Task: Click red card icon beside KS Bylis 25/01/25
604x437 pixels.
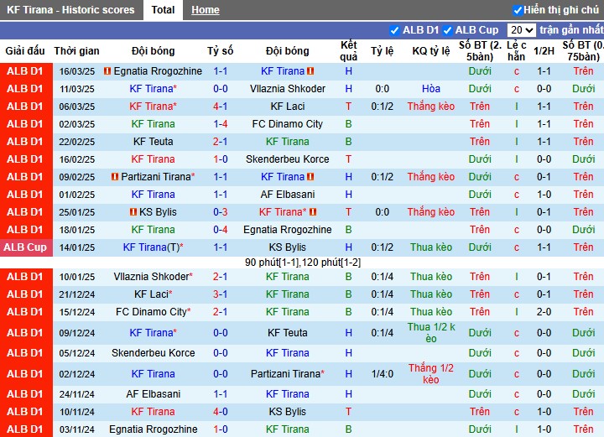Action: tap(133, 212)
